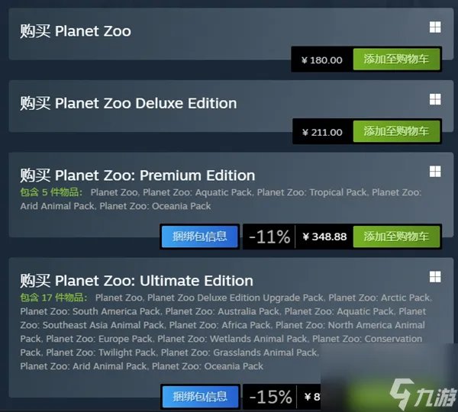
Task: Click Windows icon in Premium Edition box
Action: click(x=435, y=171)
